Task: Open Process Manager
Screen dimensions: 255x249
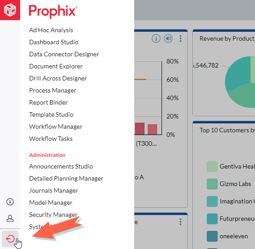Action: pyautogui.click(x=52, y=91)
